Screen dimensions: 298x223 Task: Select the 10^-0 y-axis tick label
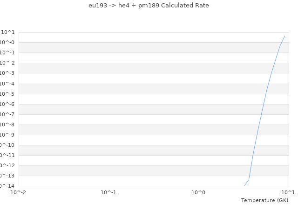7,42
